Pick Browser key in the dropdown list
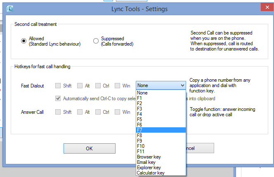 click(161, 157)
